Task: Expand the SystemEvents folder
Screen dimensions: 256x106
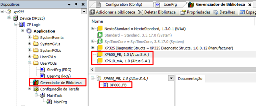Action: 29,37
